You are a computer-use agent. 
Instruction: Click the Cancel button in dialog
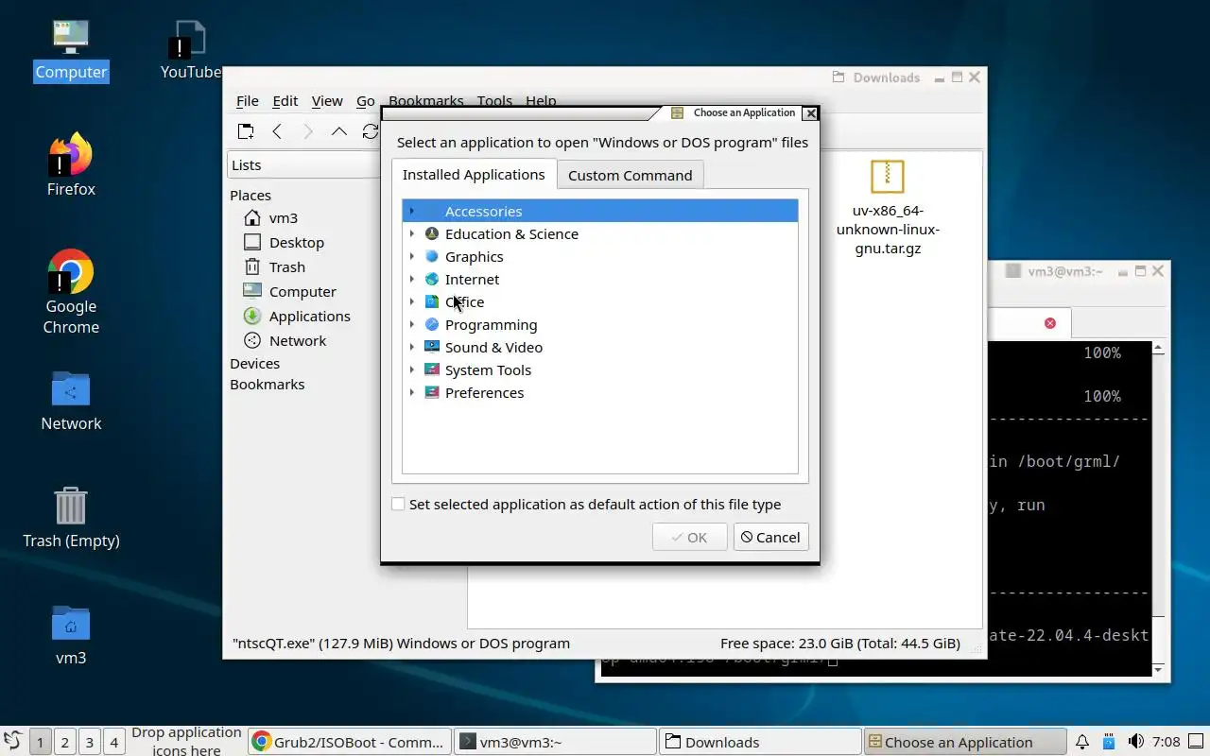point(770,537)
